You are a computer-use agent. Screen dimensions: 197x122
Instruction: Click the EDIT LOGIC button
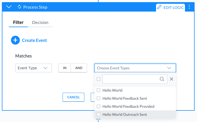(x=171, y=8)
